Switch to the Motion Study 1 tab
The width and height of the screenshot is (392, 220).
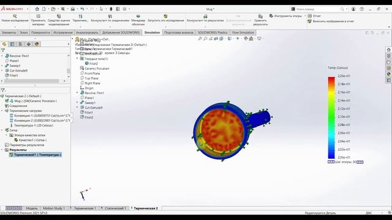point(54,208)
